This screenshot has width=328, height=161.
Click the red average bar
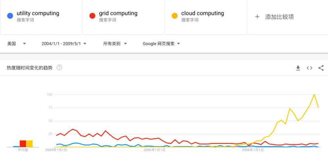tap(23, 144)
